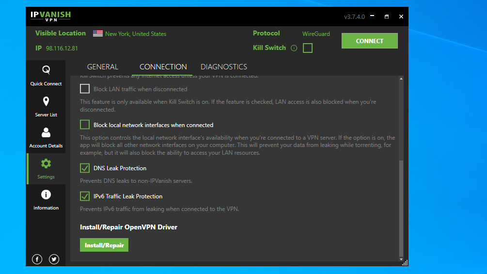Click the green CONNECT button

[x=370, y=41]
